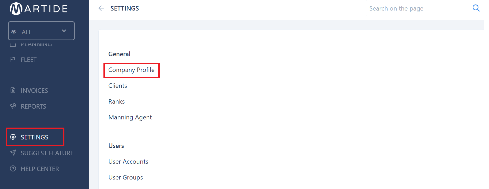
Task: Click the Martide logo
Action: pos(39,9)
